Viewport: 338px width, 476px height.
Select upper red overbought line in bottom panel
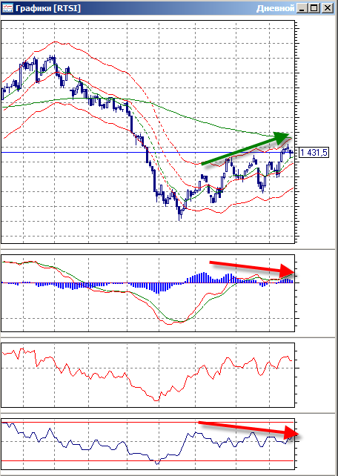click(x=148, y=422)
